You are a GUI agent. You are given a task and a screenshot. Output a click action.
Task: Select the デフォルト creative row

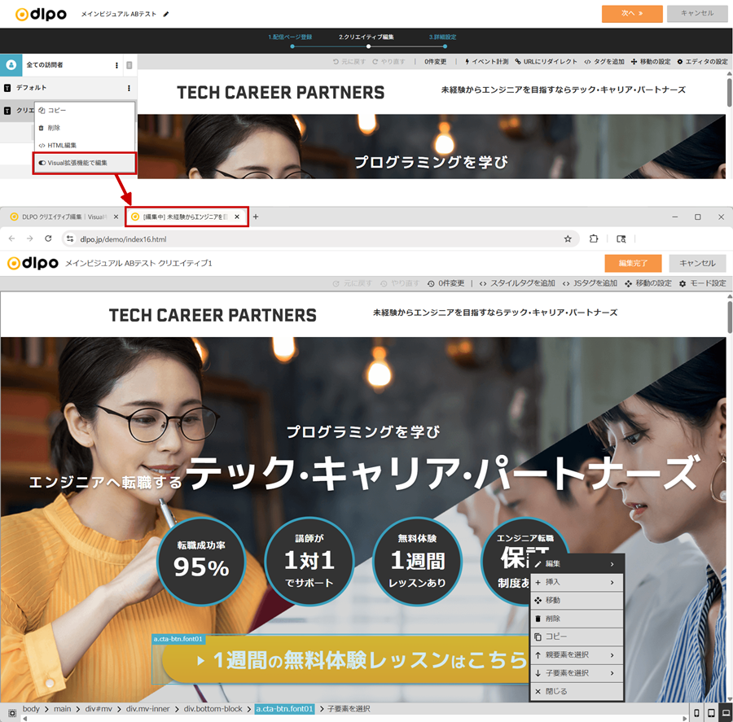click(68, 88)
